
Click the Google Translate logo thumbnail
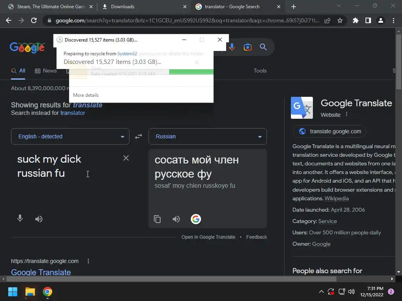[x=302, y=108]
